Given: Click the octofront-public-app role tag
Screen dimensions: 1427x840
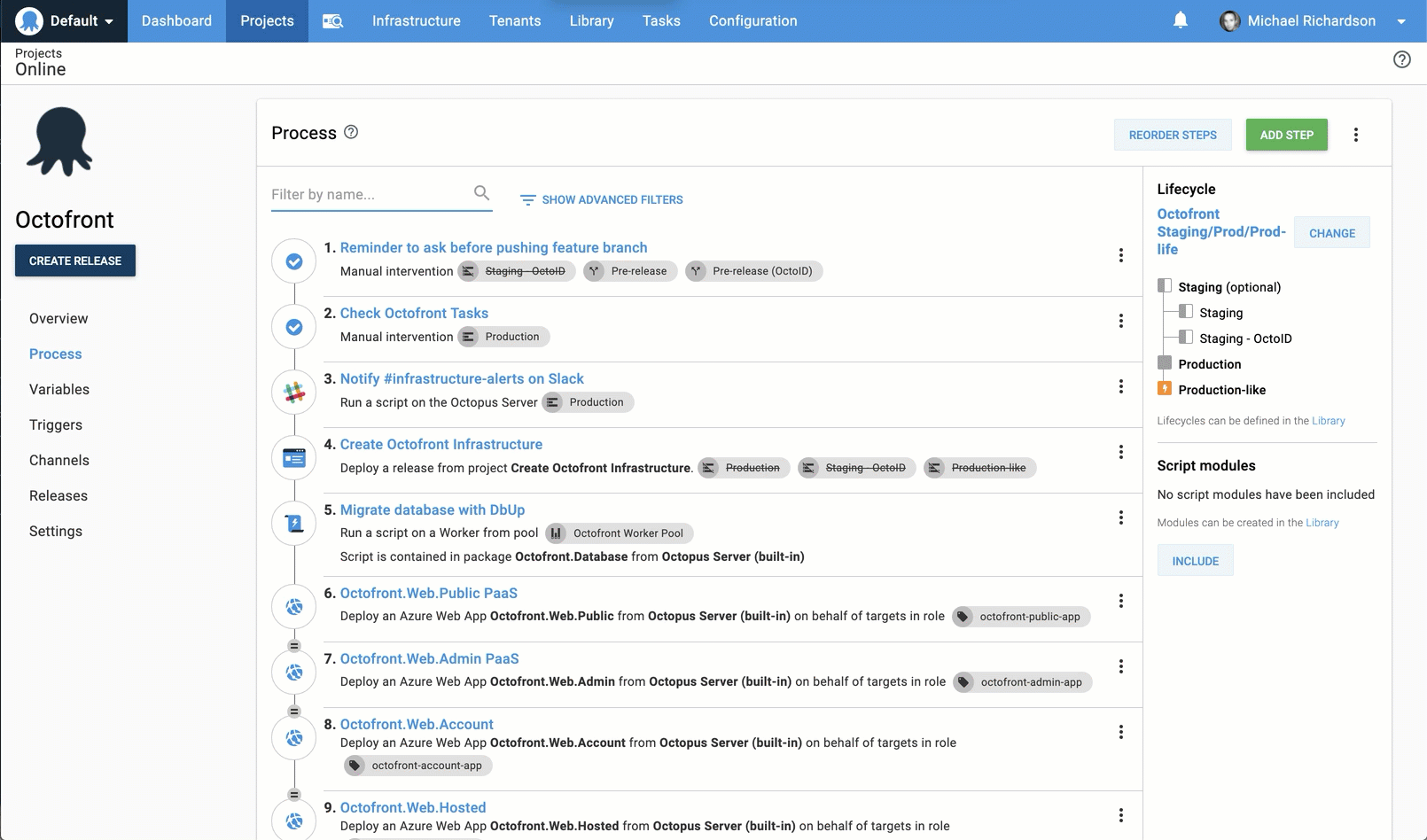Looking at the screenshot, I should [1021, 617].
